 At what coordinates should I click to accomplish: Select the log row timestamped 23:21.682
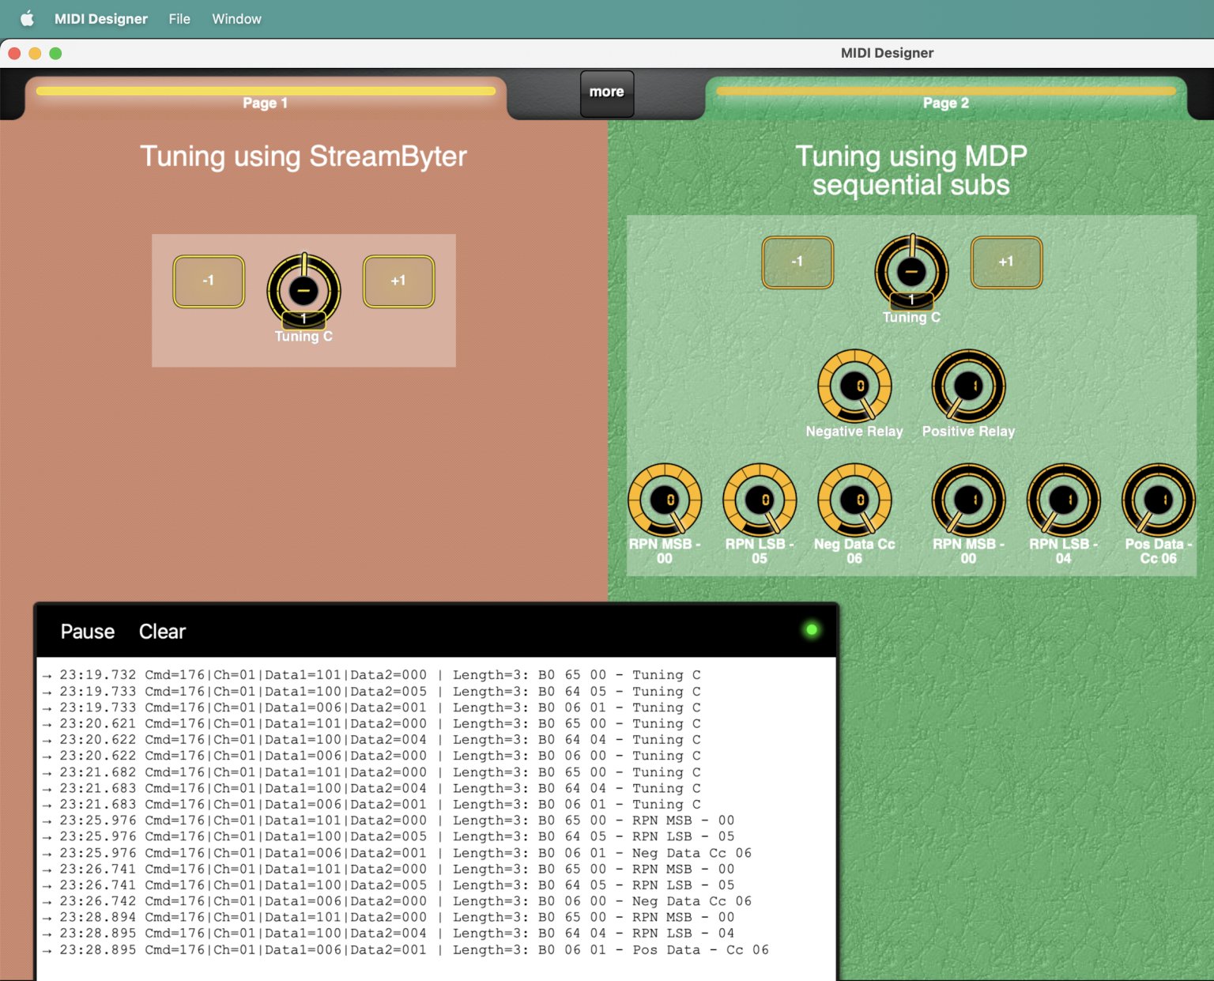tap(371, 772)
